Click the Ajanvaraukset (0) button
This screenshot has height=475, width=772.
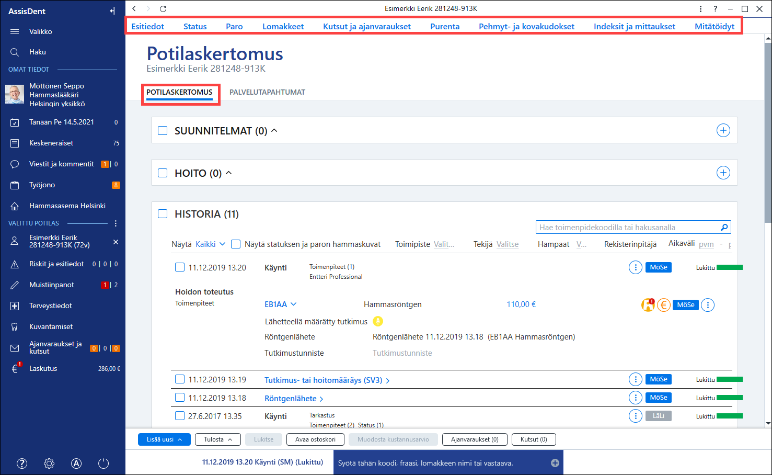475,439
